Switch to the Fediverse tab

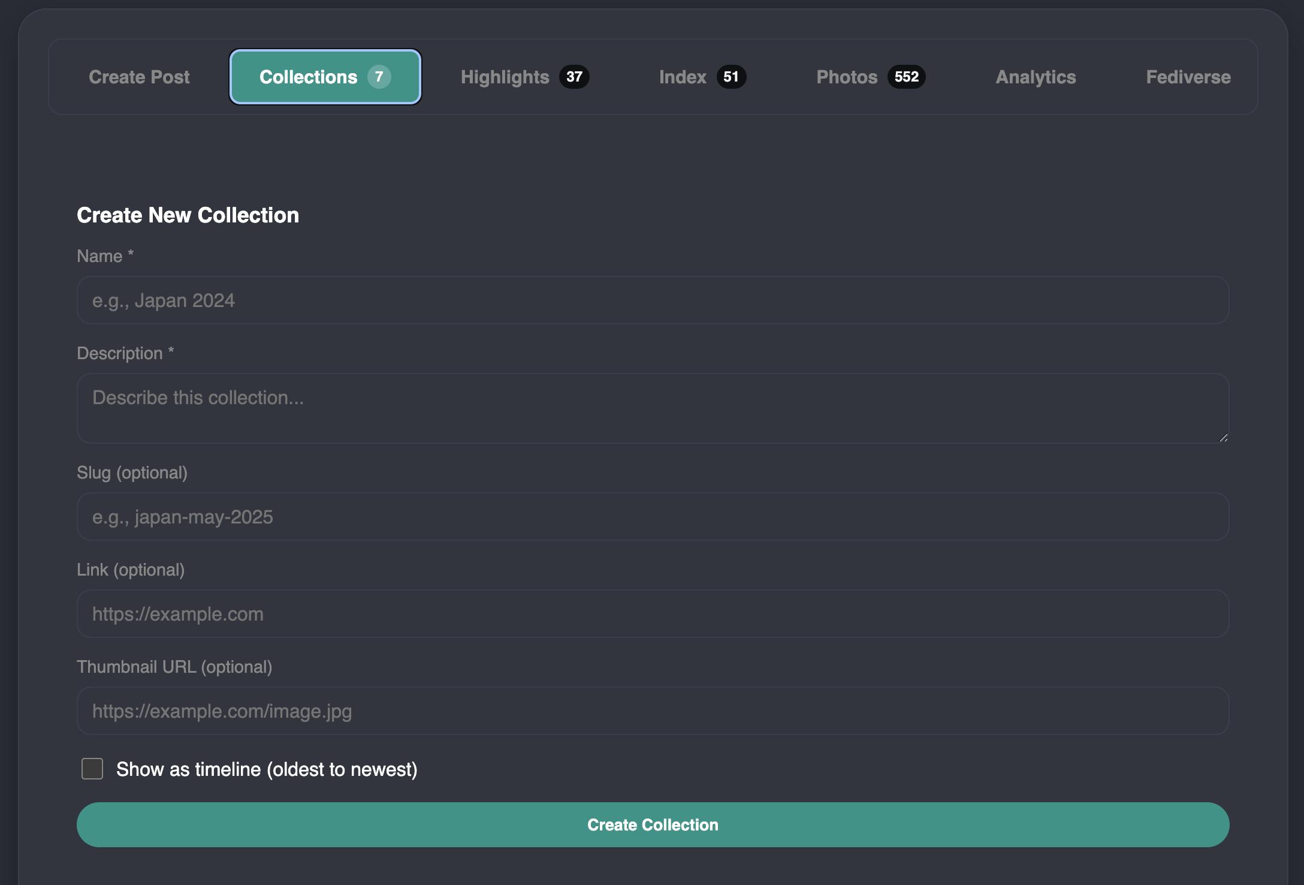(1188, 77)
